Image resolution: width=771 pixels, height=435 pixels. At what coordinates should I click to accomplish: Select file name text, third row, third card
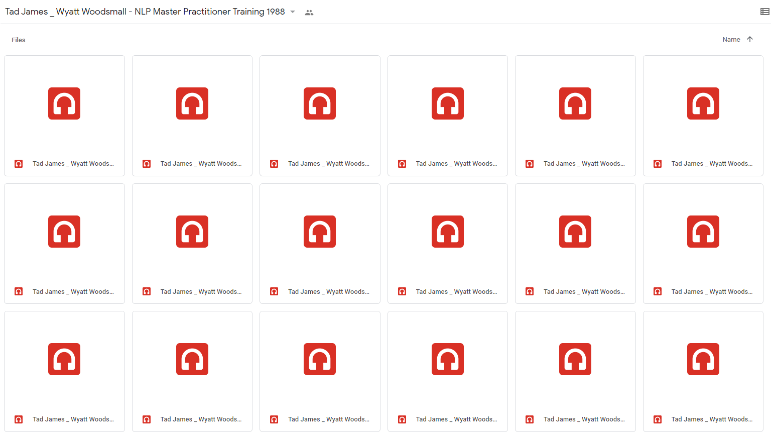329,419
